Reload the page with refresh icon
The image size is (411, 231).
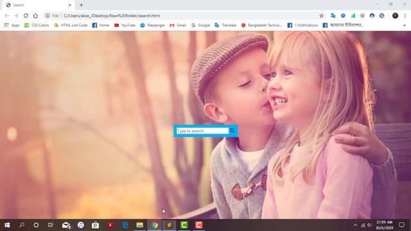pyautogui.click(x=26, y=15)
